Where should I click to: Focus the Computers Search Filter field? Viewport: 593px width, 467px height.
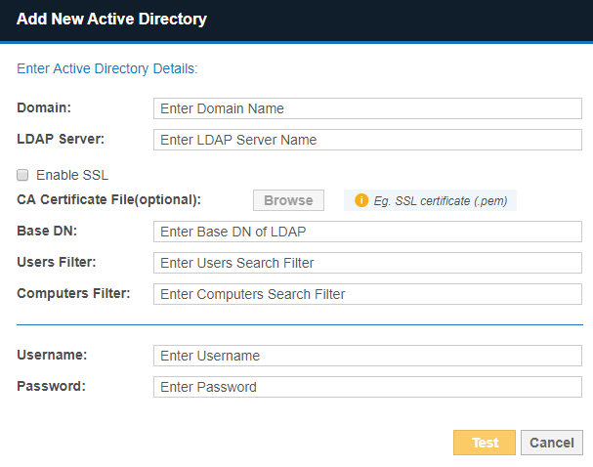point(367,294)
